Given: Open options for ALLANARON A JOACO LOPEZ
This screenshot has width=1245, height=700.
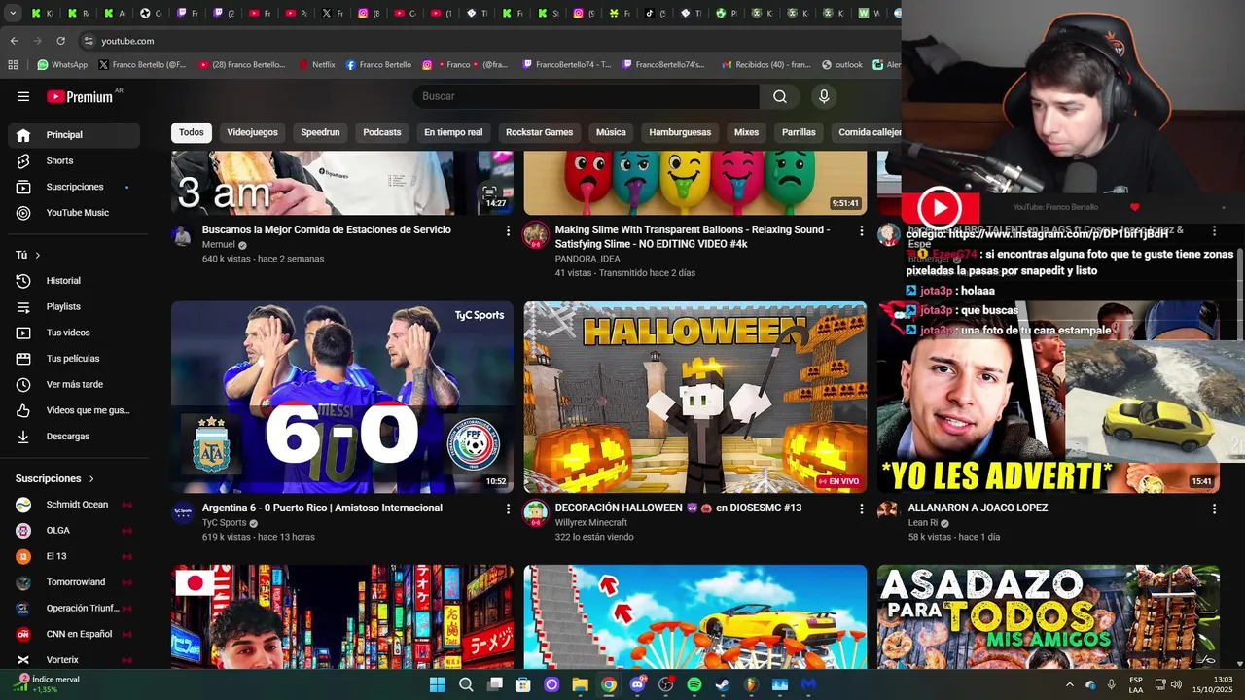Looking at the screenshot, I should [1214, 508].
